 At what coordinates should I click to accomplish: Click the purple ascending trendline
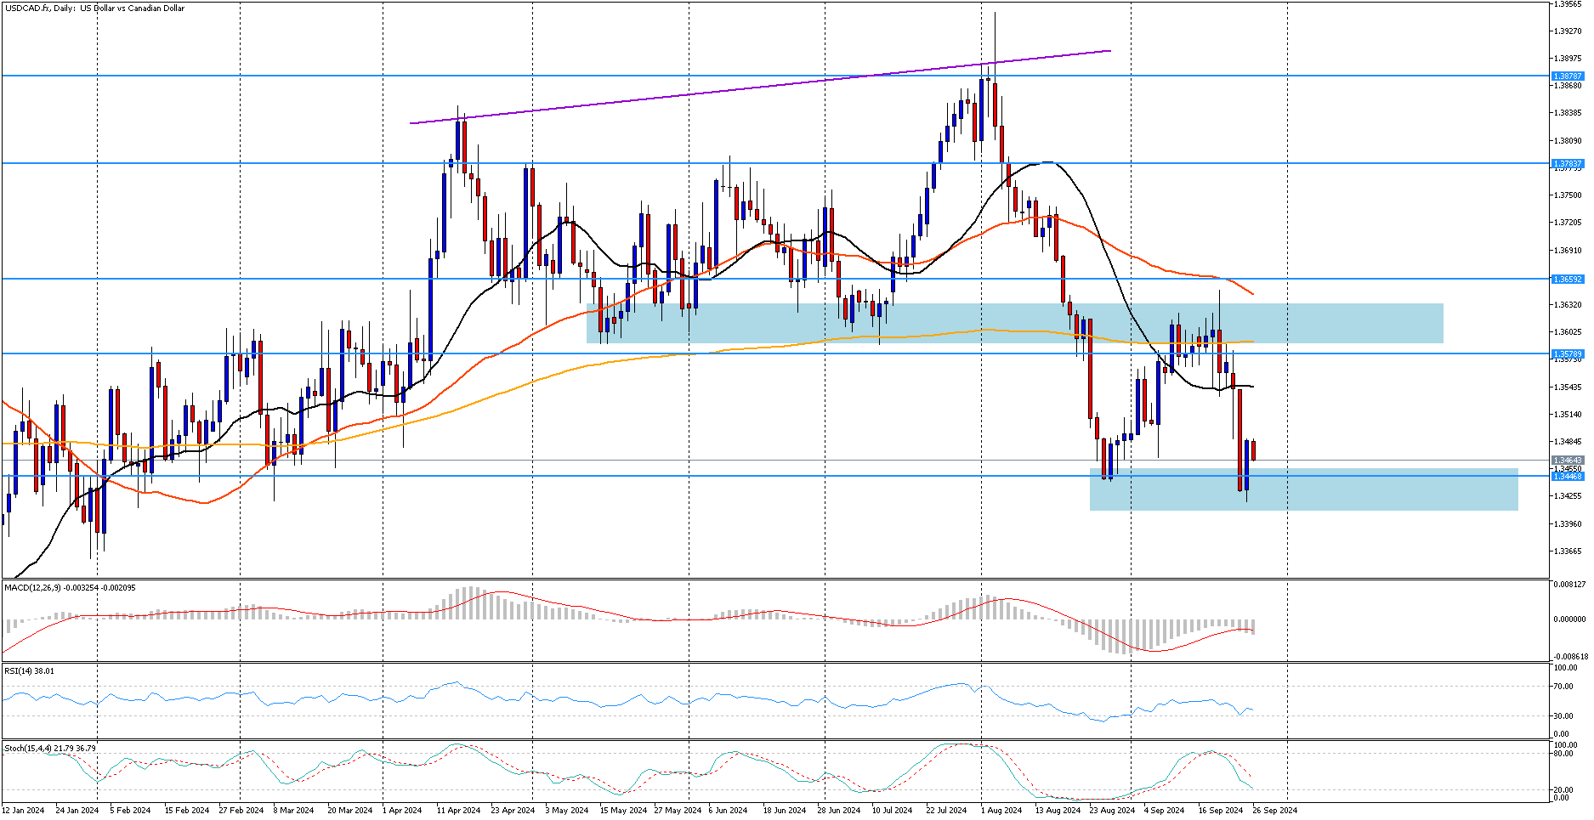pos(760,88)
